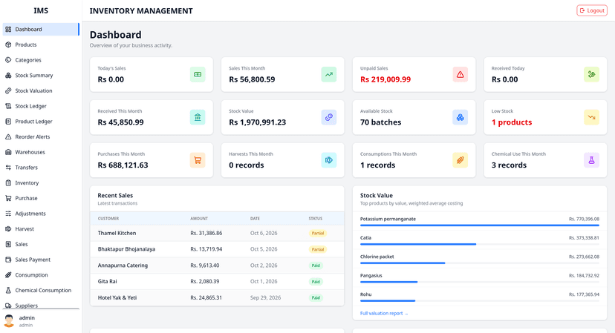Image resolution: width=615 pixels, height=333 pixels.
Task: Click the Received This Month bank icon
Action: point(198,117)
